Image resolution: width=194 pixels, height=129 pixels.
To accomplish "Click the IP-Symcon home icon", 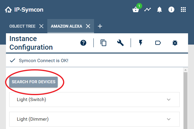I will click(x=8, y=10).
